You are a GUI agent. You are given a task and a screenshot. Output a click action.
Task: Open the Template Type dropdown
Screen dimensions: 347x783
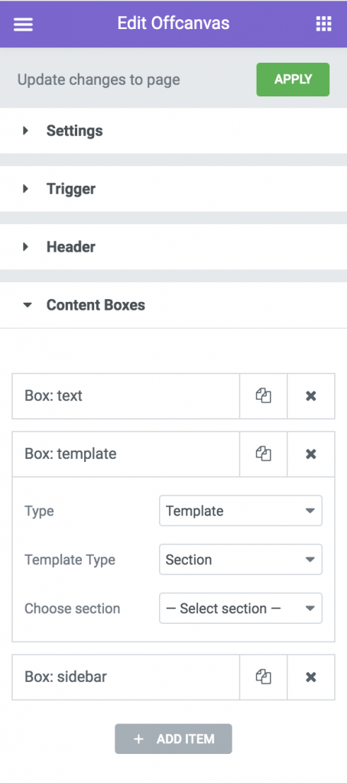tap(241, 559)
